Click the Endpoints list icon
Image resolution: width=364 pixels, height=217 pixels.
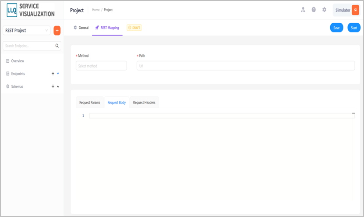[x=7, y=74]
